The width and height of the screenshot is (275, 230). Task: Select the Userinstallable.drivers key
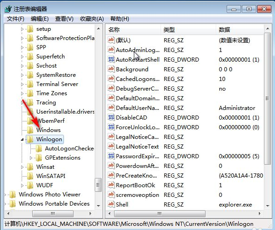pos(65,112)
